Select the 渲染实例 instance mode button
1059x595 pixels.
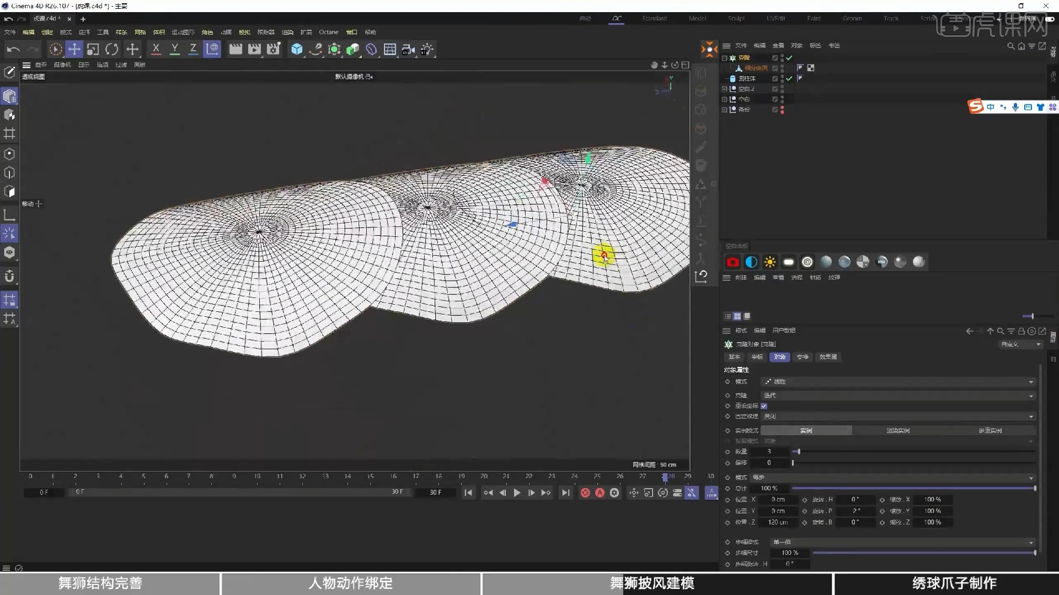898,431
